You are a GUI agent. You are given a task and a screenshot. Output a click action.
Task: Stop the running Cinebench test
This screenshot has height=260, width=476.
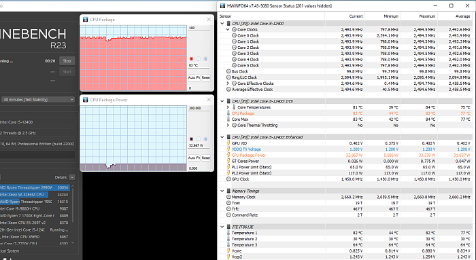pos(67,61)
